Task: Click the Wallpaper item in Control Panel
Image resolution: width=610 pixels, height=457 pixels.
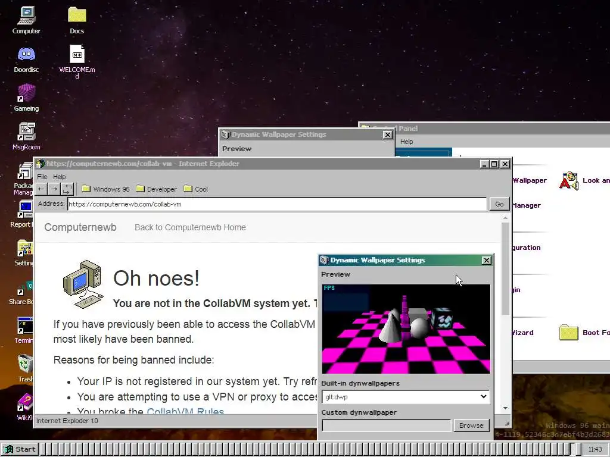Action: (x=530, y=180)
